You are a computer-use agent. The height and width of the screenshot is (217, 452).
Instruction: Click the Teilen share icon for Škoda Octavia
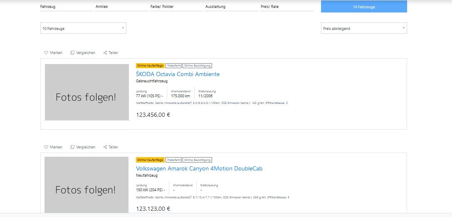click(105, 53)
